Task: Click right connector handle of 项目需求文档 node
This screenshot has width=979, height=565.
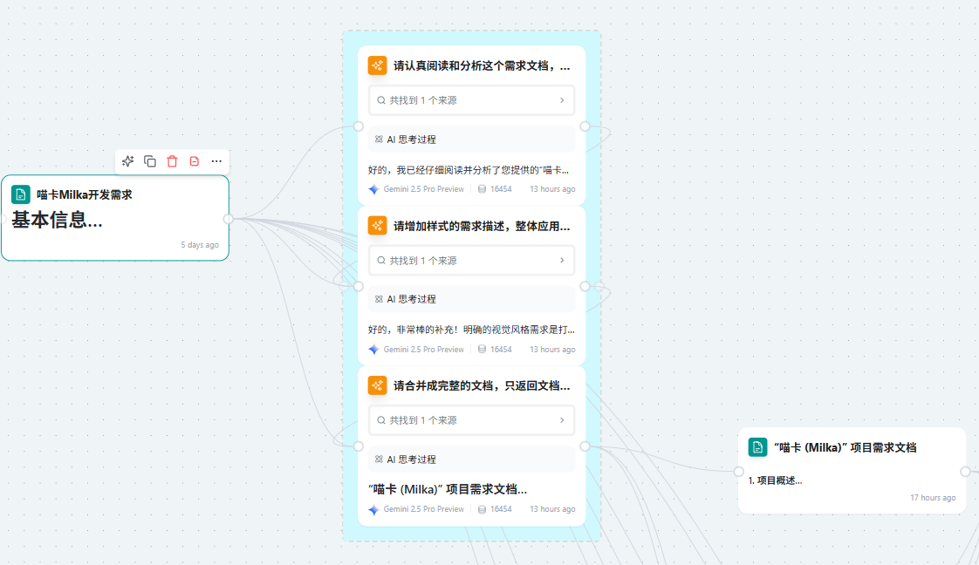Action: pyautogui.click(x=965, y=472)
